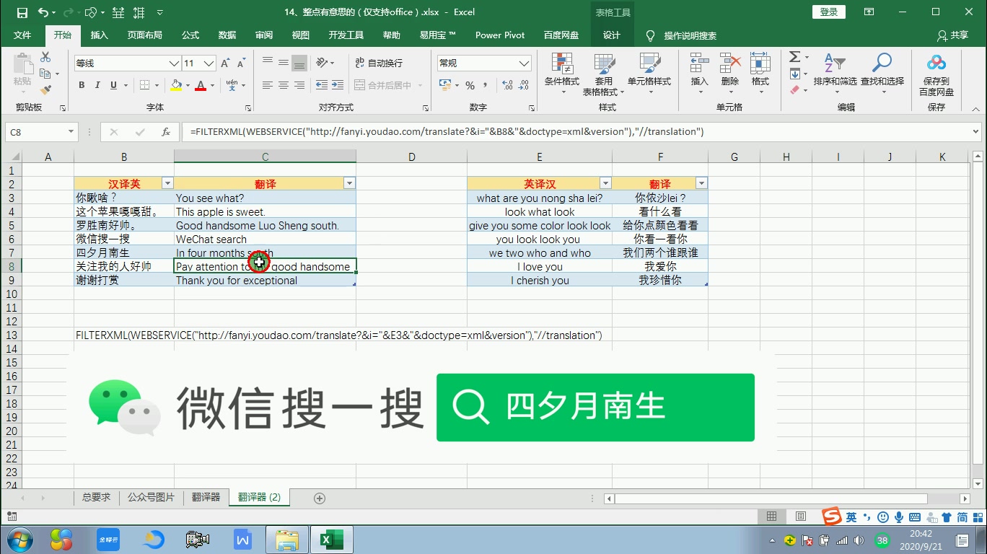Screen dimensions: 987x554
Task: Switch to the Power Pivot tab
Action: click(500, 35)
